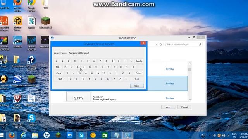Click Preview link for Azeri Latin layout

coord(170,98)
